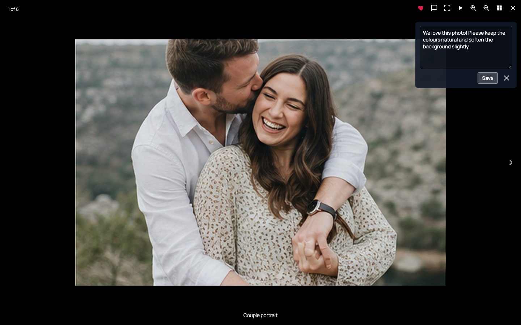Click the '1 of 6' counter

(x=13, y=9)
